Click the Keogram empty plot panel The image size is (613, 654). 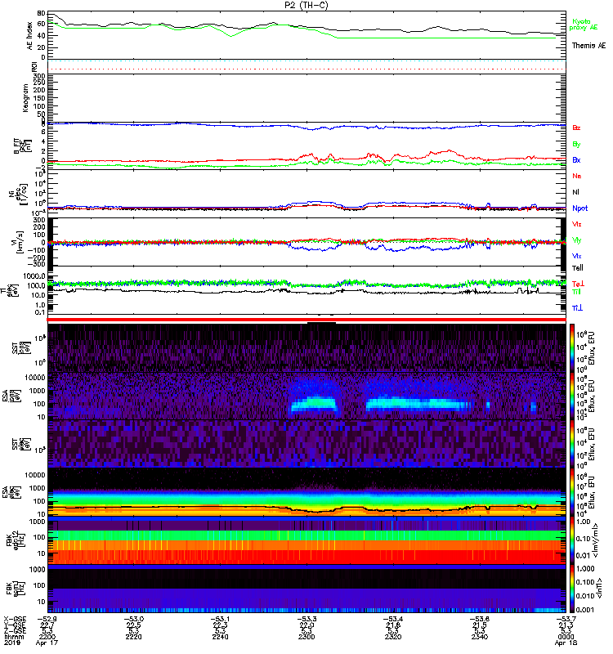[x=306, y=98]
